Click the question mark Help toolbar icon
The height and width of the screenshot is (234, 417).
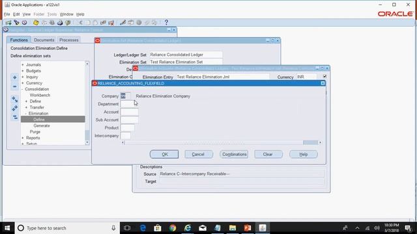[166, 23]
